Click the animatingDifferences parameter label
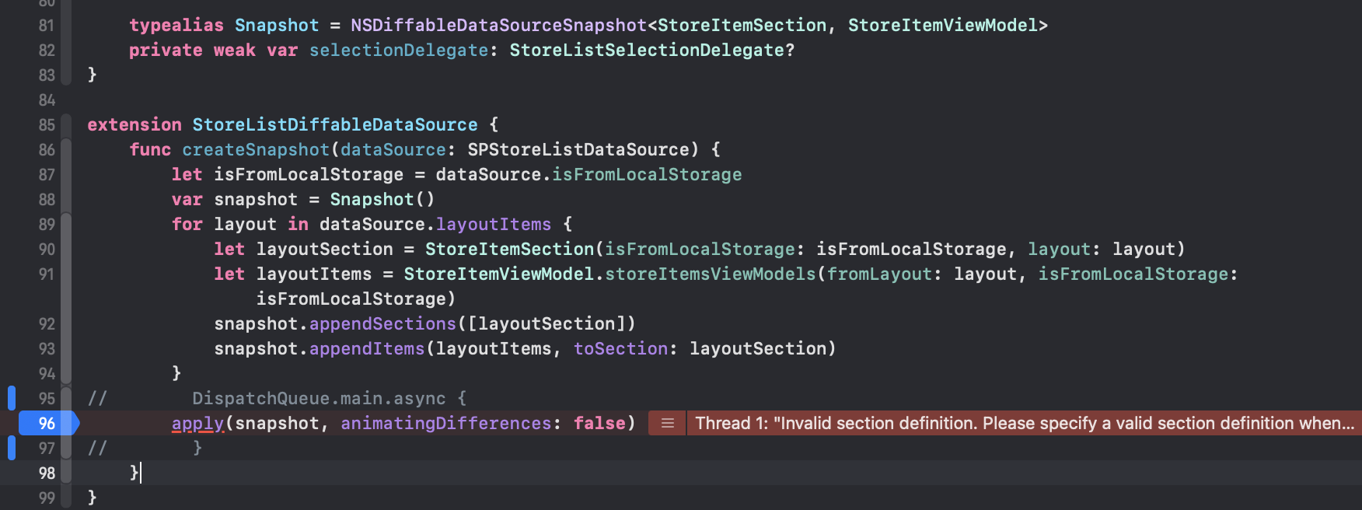 (x=445, y=423)
